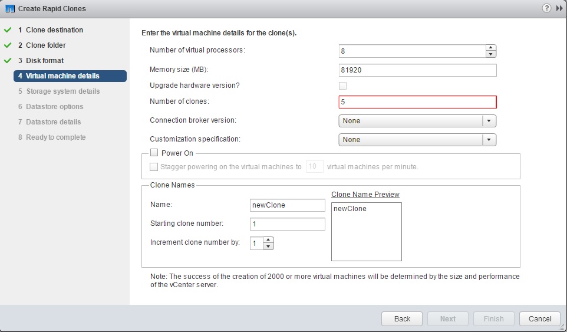The width and height of the screenshot is (567, 332).
Task: Click the Back button
Action: point(402,318)
